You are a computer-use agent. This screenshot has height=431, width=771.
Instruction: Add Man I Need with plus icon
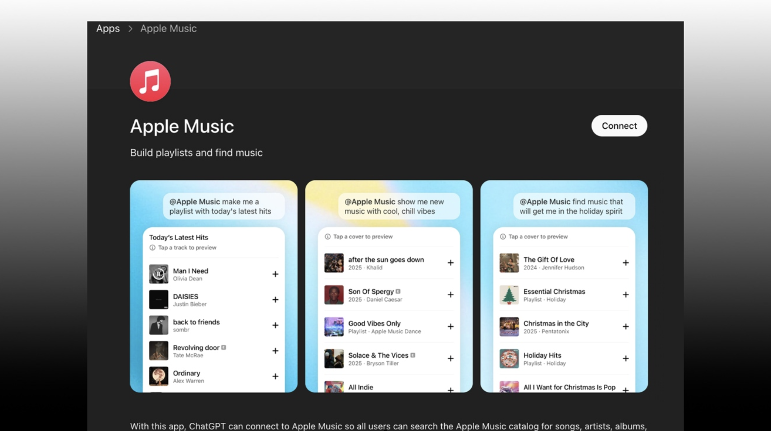275,274
